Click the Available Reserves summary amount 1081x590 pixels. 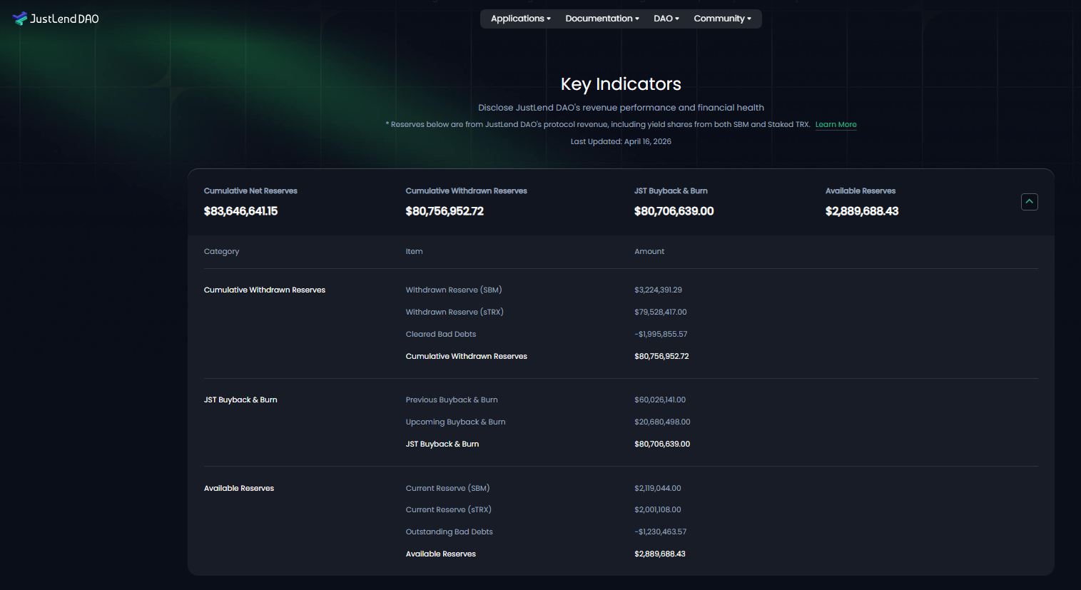861,211
